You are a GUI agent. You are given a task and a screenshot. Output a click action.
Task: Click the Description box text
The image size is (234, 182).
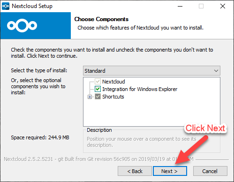pos(142,142)
